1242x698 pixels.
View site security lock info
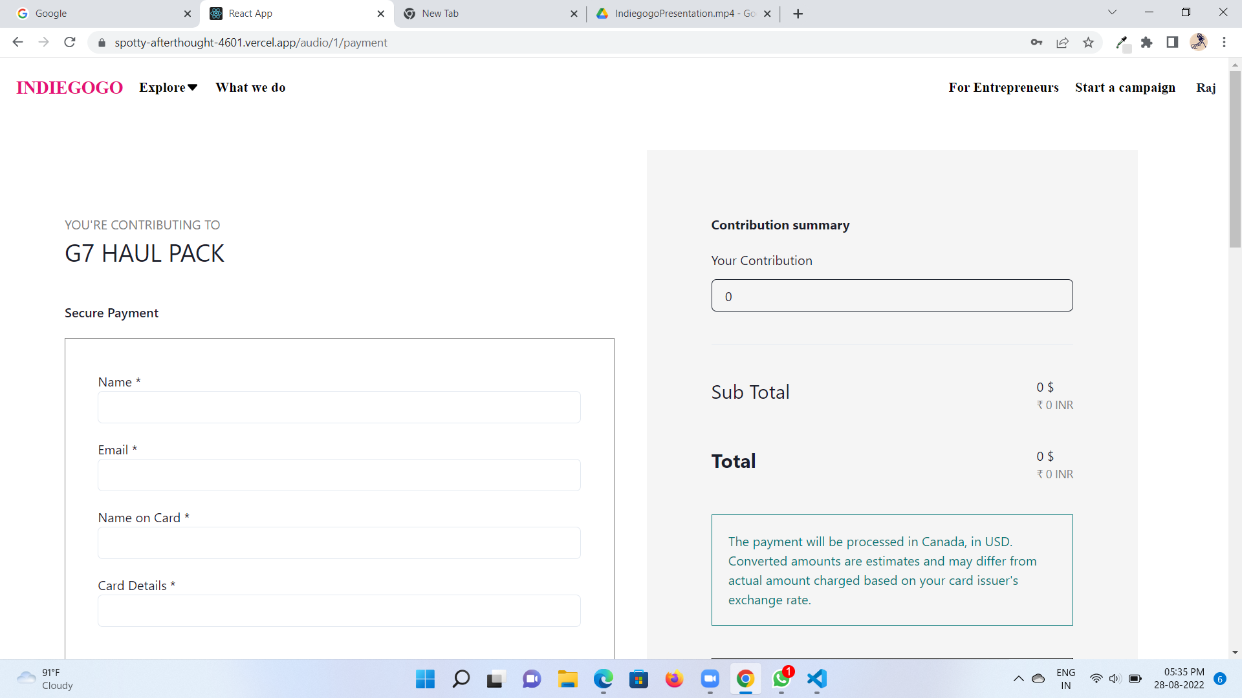[x=102, y=43]
